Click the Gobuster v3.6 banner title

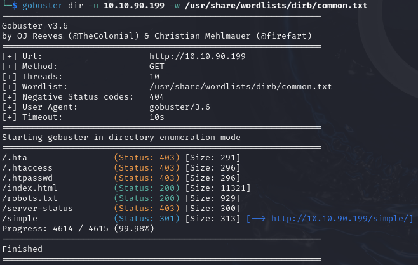[x=33, y=25]
